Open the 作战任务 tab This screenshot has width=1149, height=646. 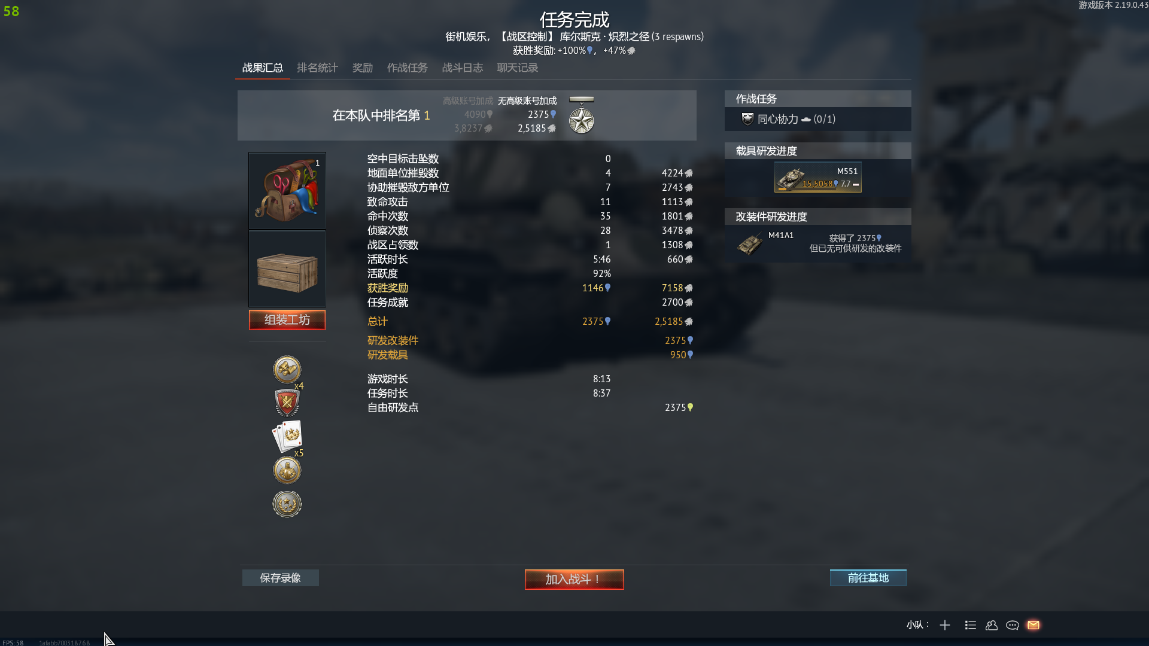407,68
